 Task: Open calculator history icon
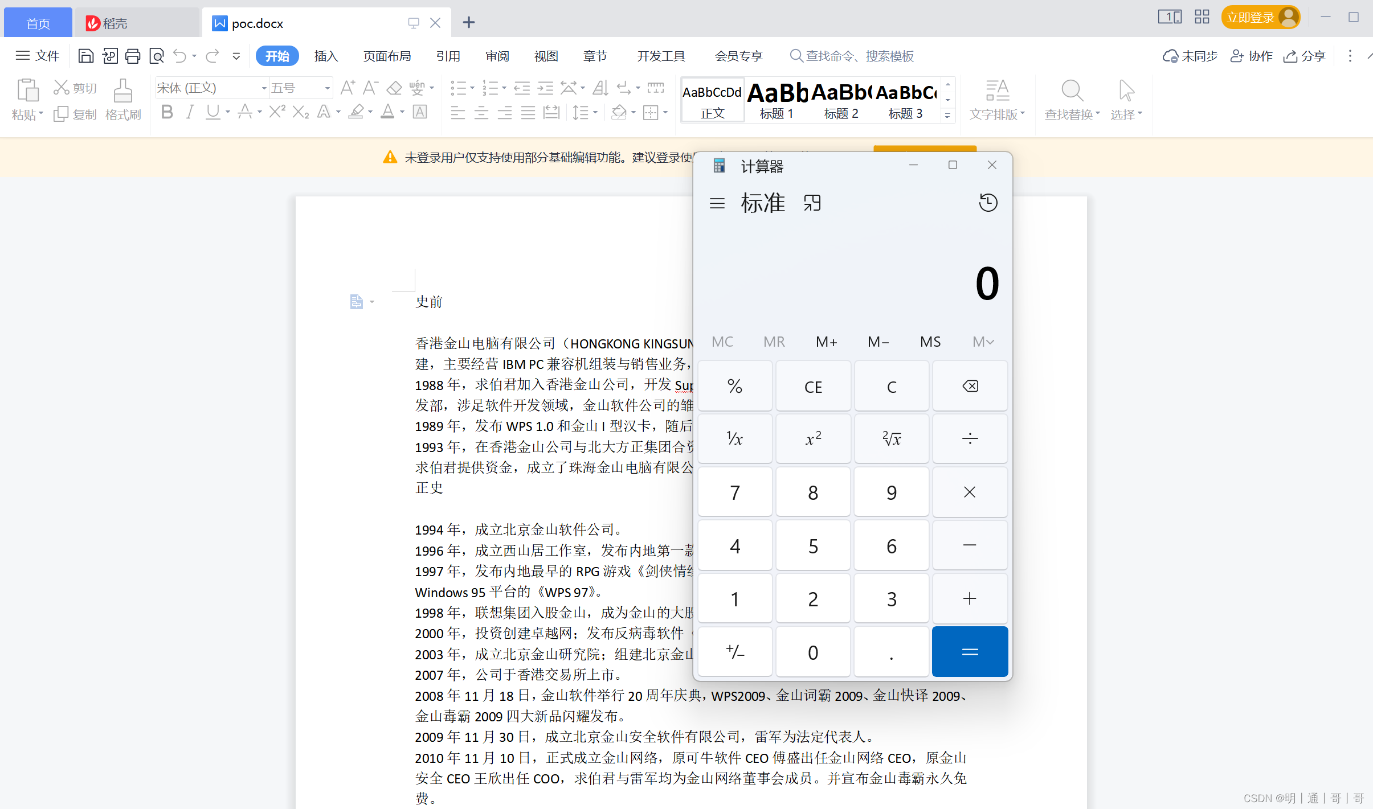(988, 203)
